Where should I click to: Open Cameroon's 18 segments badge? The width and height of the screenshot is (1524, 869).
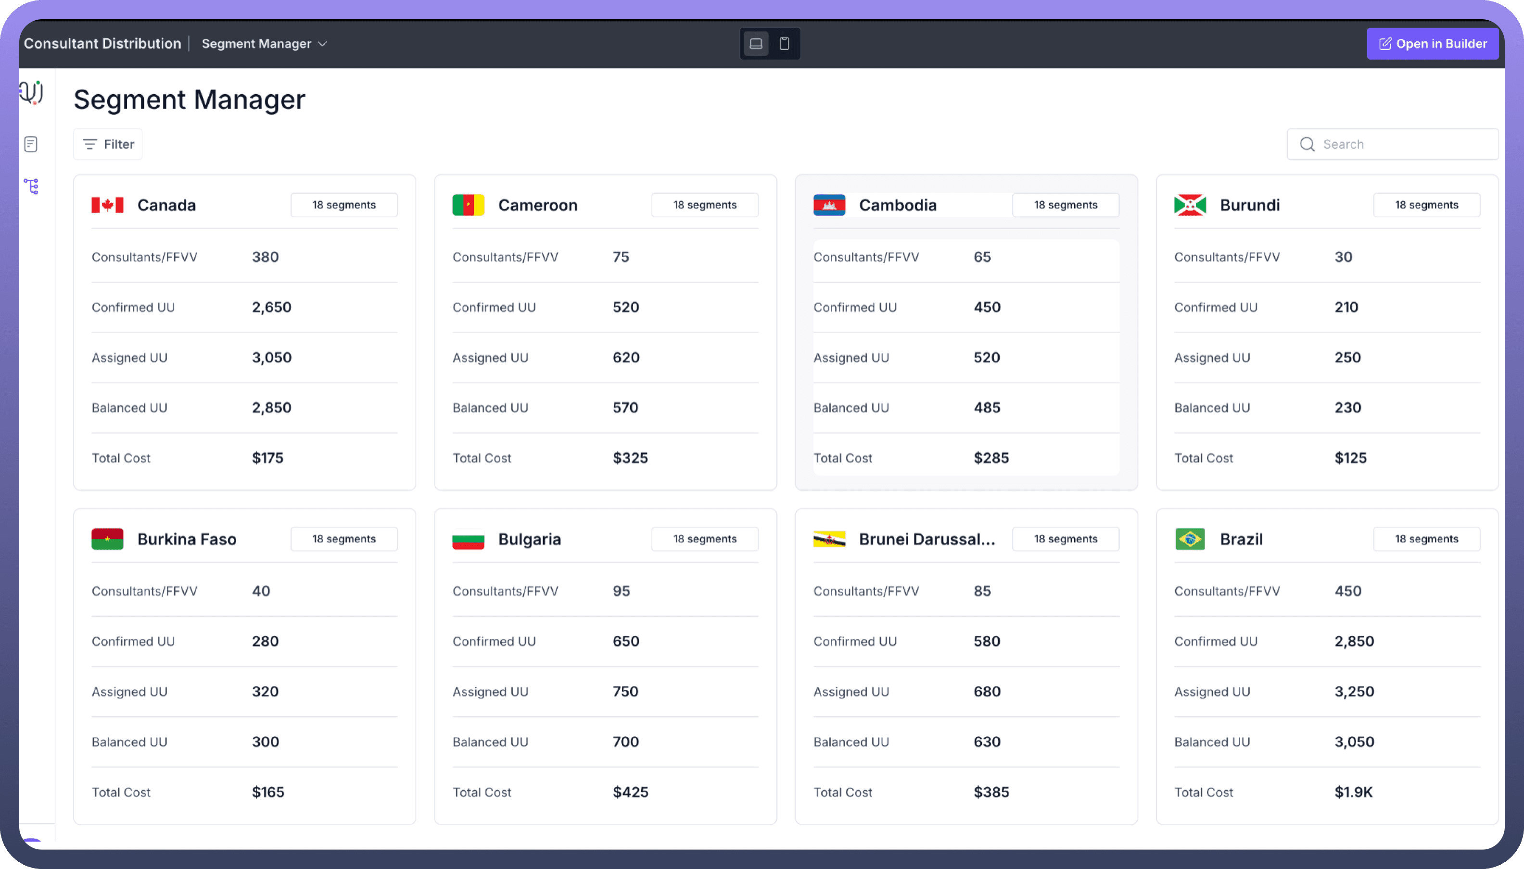coord(705,205)
